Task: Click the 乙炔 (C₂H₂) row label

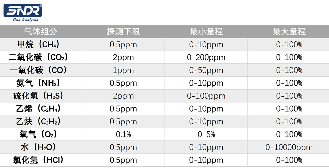Action: click(39, 121)
